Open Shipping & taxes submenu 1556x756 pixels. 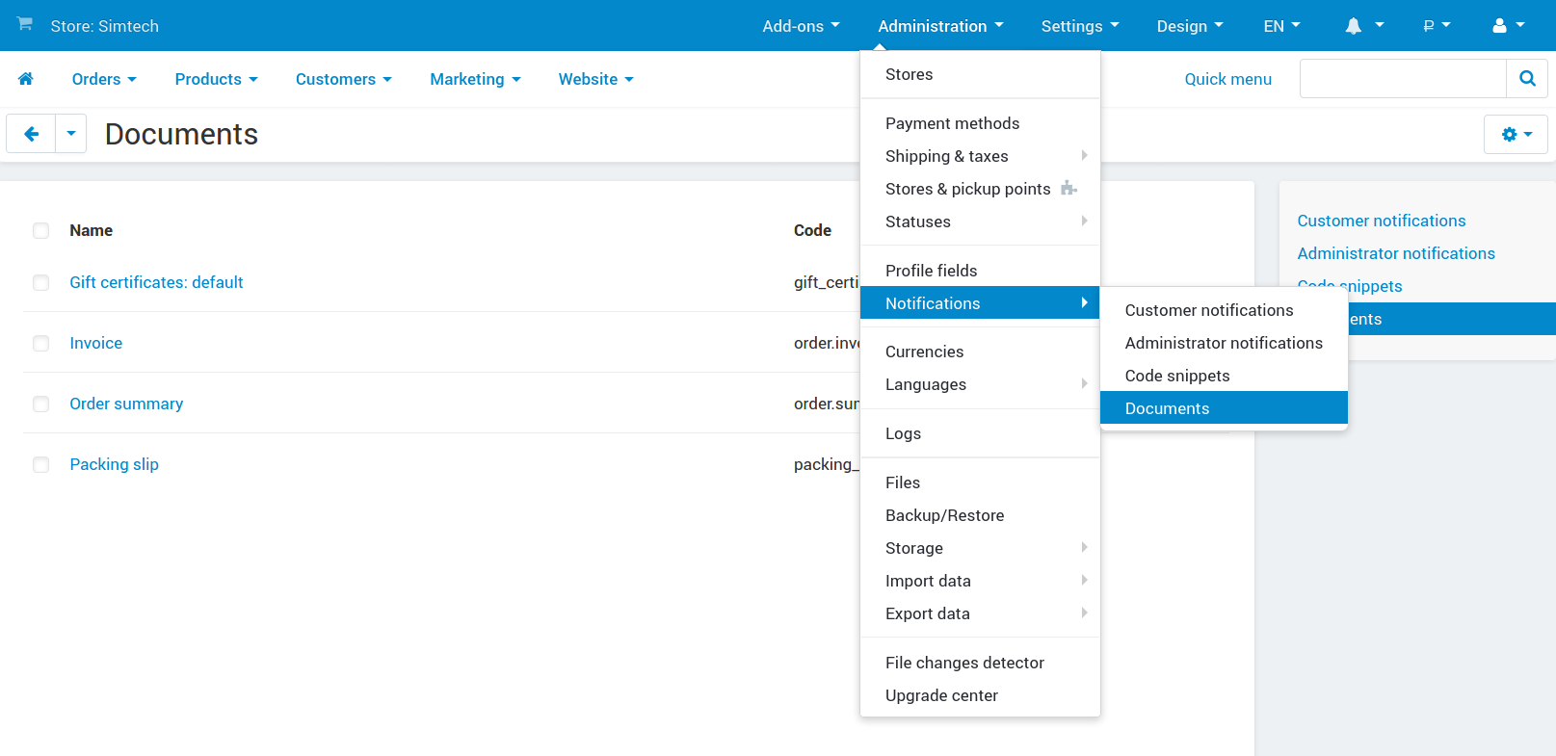(x=980, y=156)
